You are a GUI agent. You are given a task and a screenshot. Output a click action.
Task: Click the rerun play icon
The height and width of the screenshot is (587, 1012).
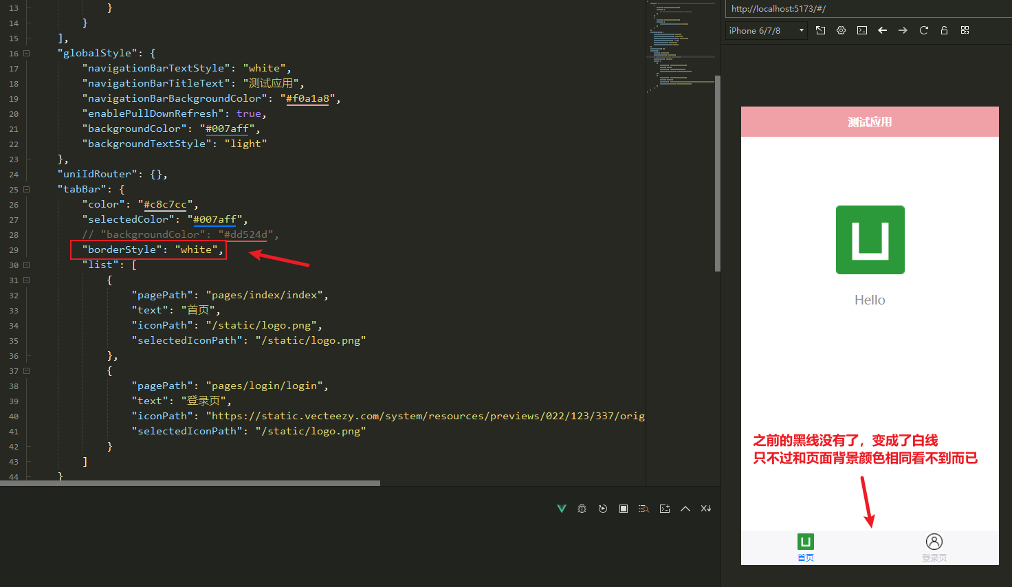(x=603, y=509)
